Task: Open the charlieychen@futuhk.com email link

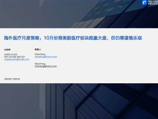Action: pos(17,59)
